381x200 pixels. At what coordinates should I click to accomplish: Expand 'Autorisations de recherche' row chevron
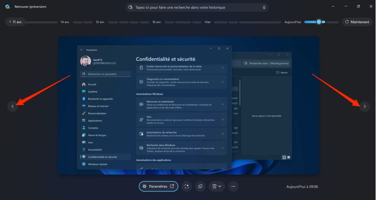coord(223,134)
